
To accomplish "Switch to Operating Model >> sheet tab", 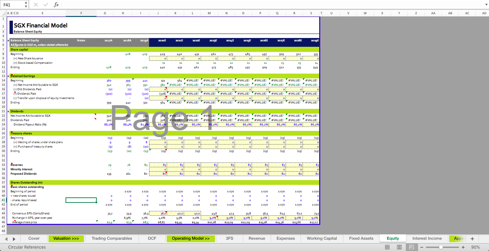I will click(x=191, y=238).
